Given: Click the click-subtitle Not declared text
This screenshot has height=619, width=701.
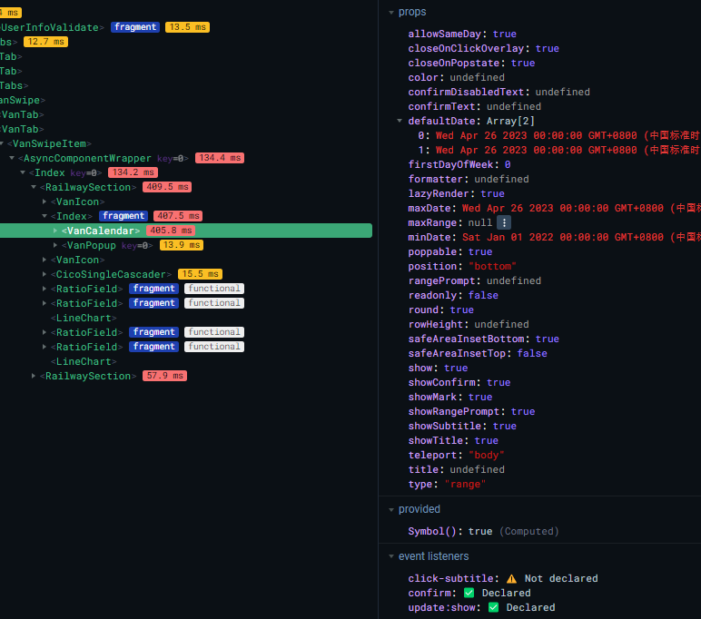Looking at the screenshot, I should (x=561, y=579).
